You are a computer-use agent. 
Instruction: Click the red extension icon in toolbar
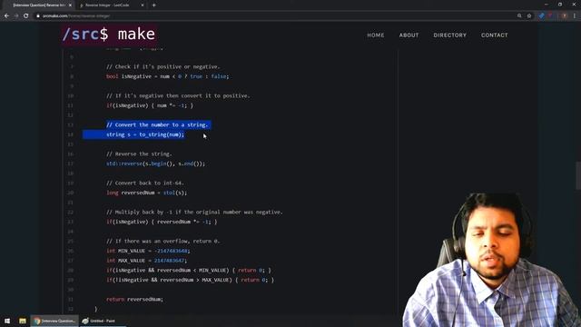pos(550,16)
